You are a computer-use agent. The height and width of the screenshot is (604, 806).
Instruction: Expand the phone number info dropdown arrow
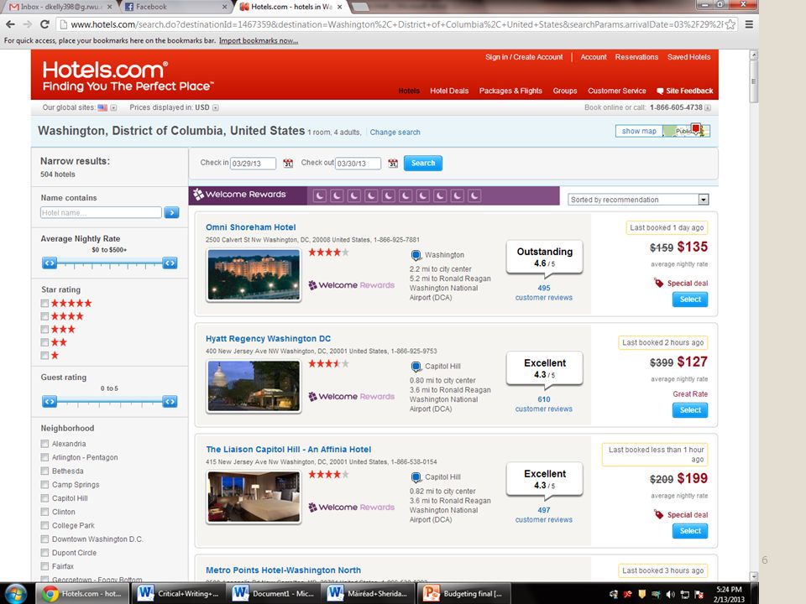[x=708, y=108]
